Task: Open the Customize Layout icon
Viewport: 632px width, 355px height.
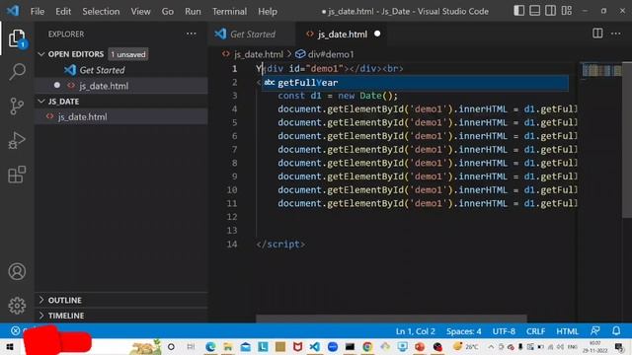Action: pos(567,11)
